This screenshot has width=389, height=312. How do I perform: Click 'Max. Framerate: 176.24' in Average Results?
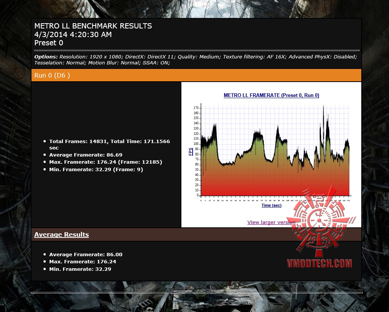click(82, 262)
